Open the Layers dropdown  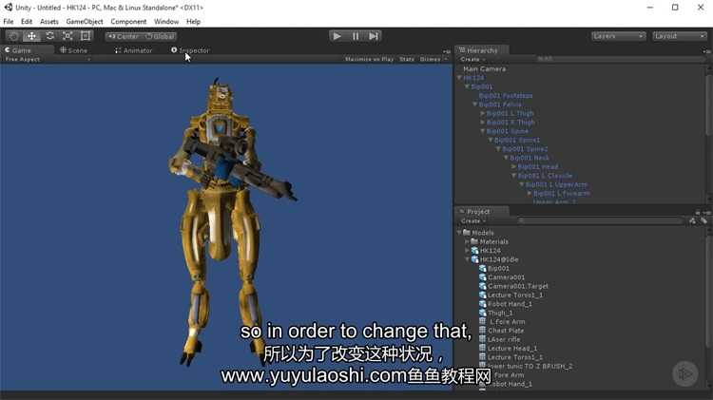[x=619, y=36]
